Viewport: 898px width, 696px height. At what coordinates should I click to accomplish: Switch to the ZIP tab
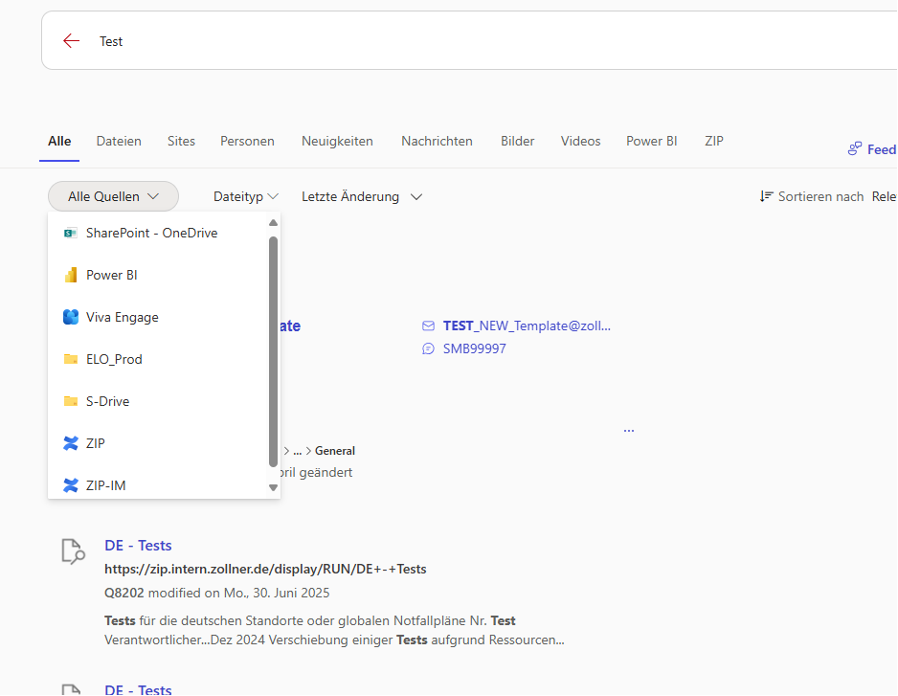click(x=714, y=141)
